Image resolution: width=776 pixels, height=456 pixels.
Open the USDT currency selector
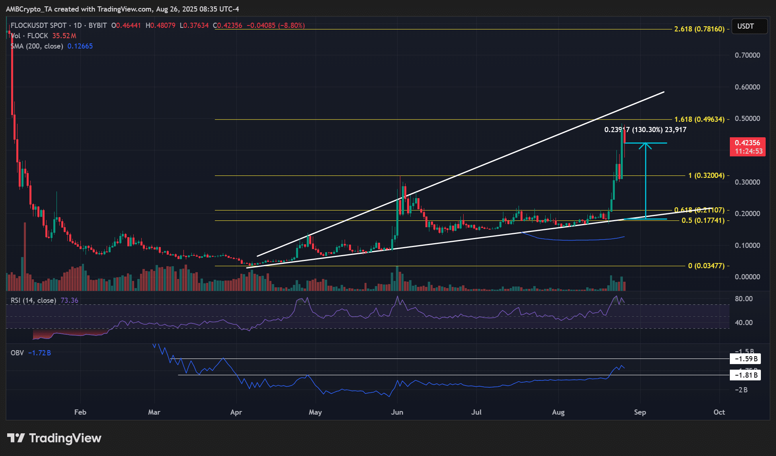tap(749, 26)
